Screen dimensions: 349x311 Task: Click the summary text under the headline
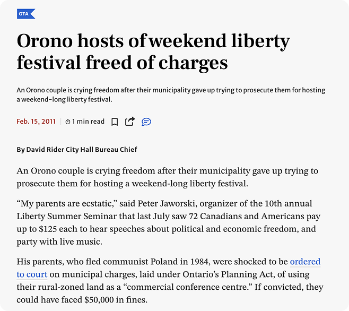(x=171, y=94)
